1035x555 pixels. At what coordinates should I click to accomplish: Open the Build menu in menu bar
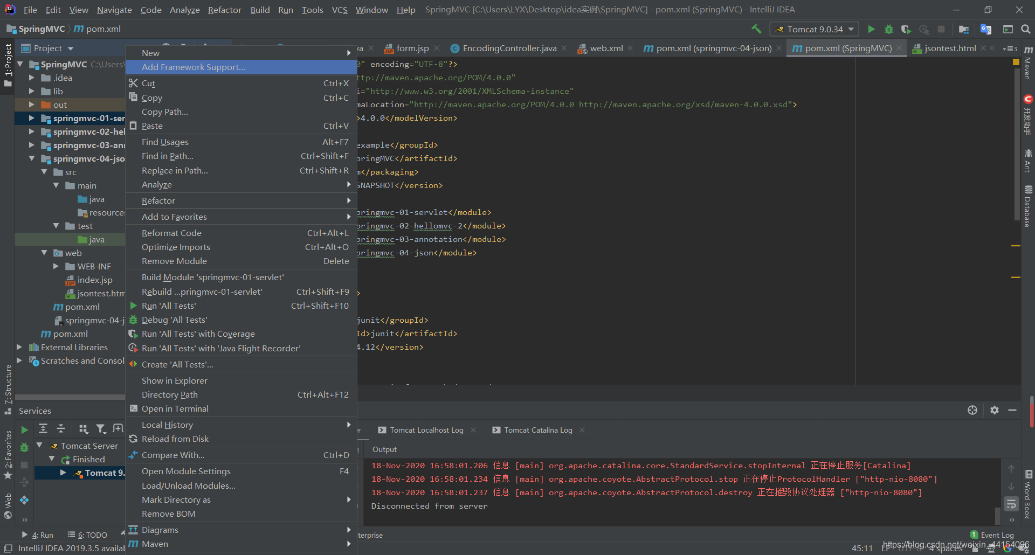click(260, 10)
